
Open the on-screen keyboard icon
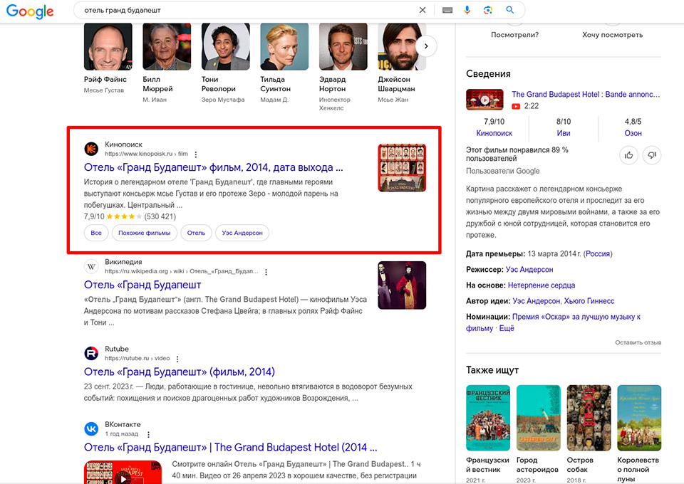click(x=447, y=10)
